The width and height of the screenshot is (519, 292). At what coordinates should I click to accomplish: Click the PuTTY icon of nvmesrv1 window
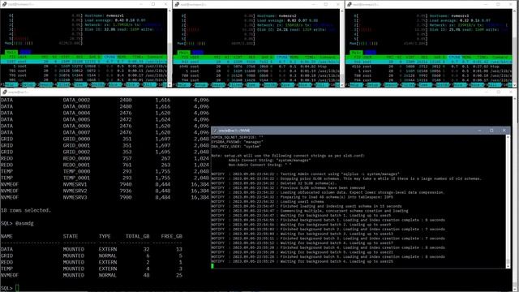click(x=4, y=4)
